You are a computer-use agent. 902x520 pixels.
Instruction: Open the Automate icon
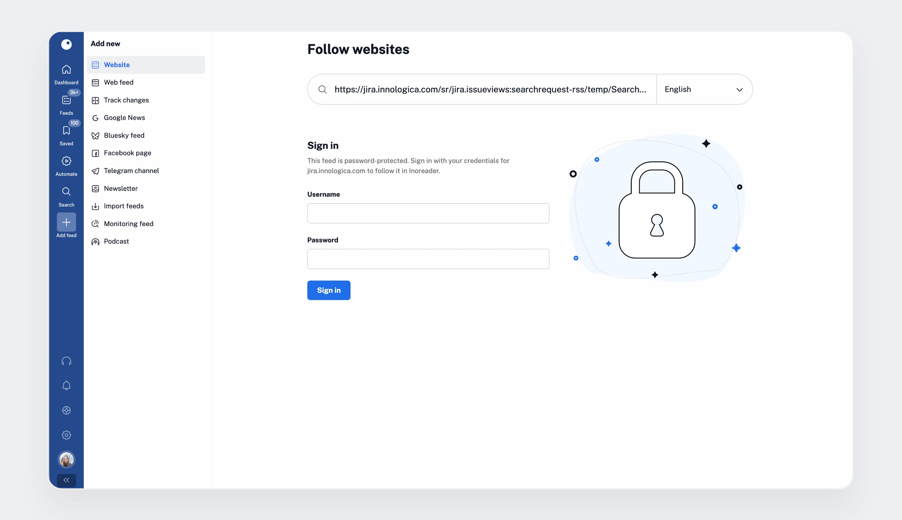[66, 161]
